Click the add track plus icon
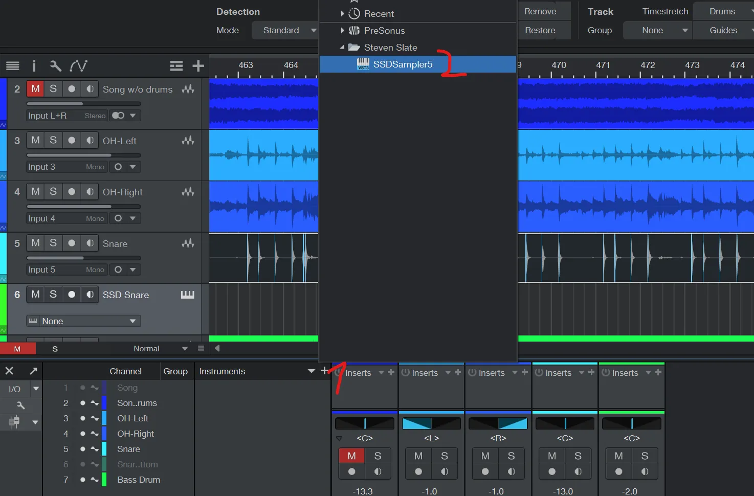This screenshot has height=496, width=754. tap(198, 65)
